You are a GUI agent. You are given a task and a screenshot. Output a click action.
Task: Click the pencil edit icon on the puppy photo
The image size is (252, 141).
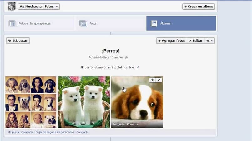(x=159, y=80)
